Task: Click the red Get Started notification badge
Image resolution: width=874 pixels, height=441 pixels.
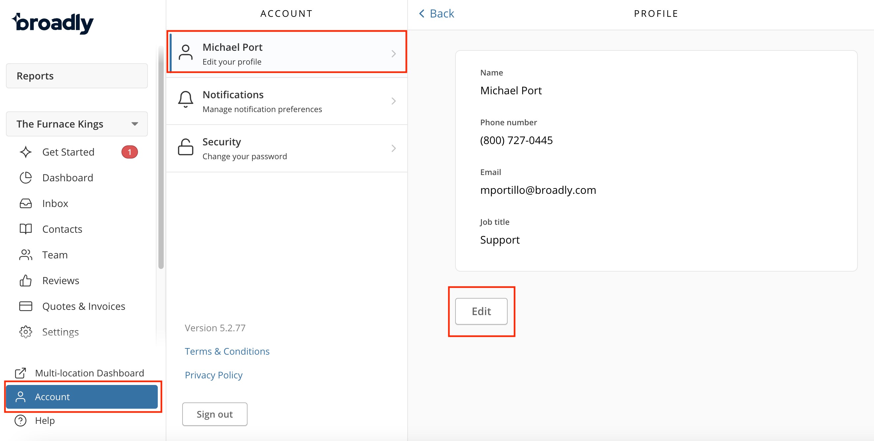Action: coord(130,152)
